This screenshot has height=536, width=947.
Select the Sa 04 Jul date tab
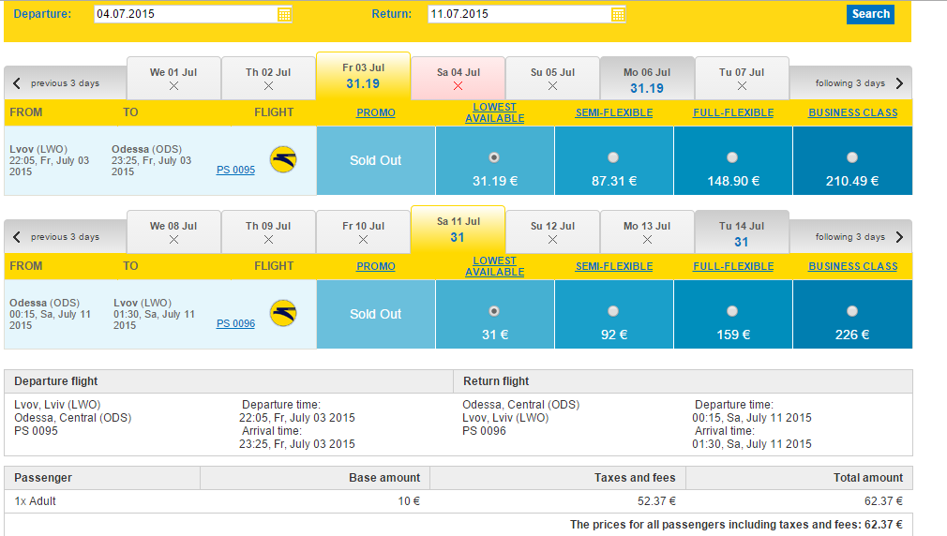[458, 79]
